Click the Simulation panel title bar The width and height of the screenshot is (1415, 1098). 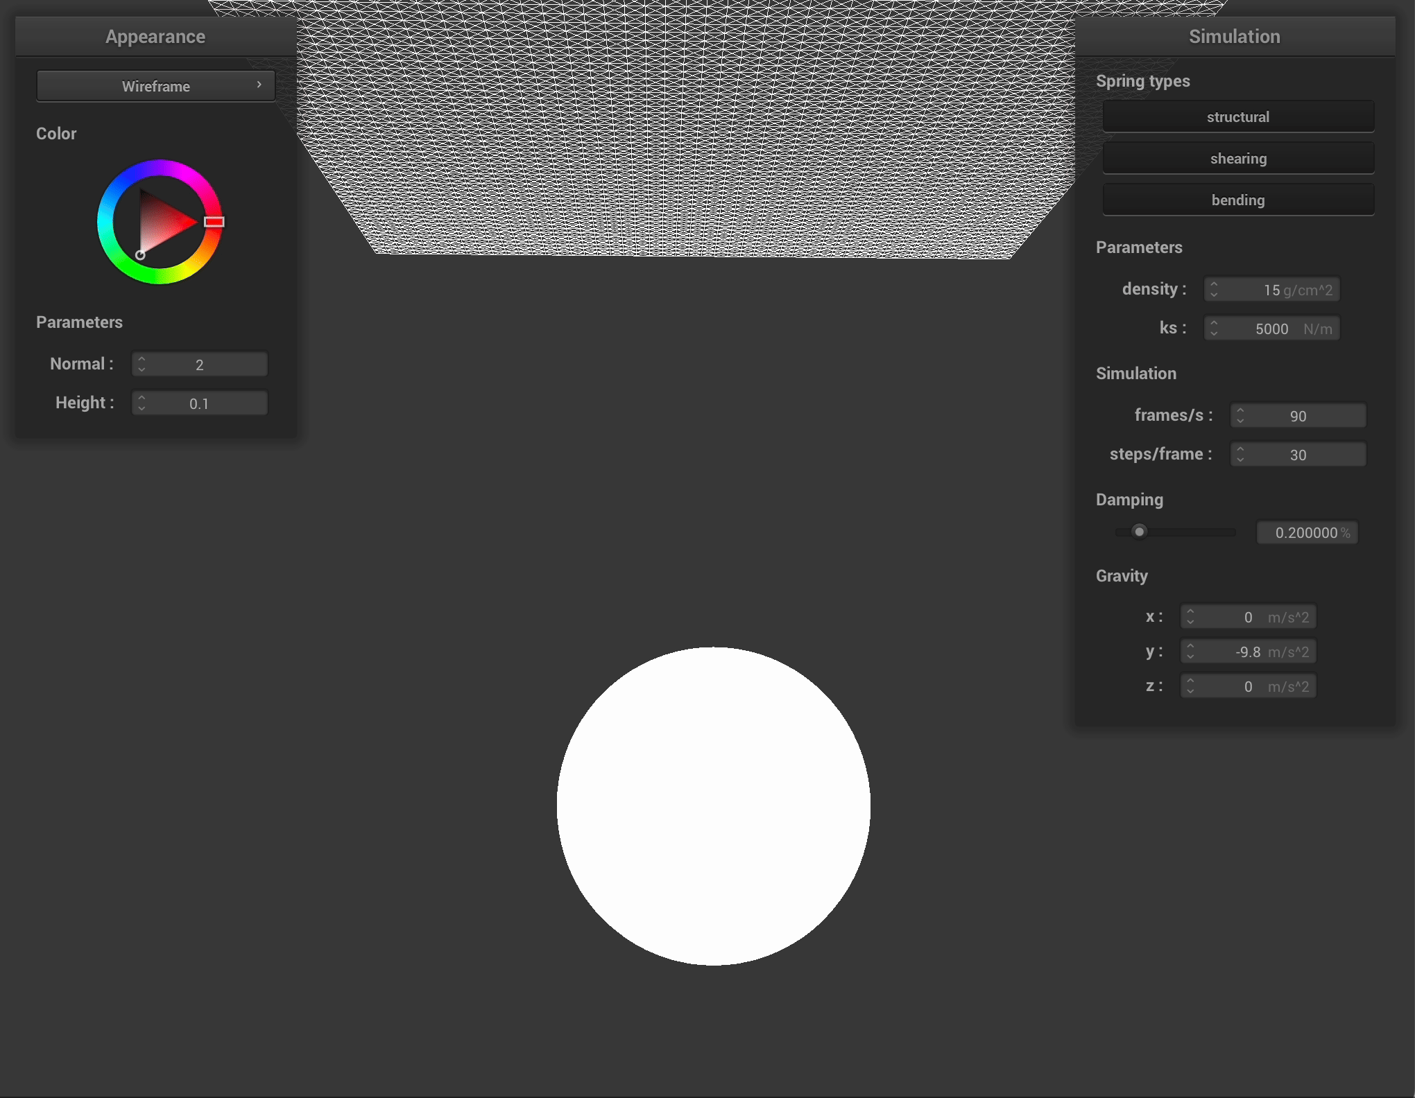point(1235,36)
